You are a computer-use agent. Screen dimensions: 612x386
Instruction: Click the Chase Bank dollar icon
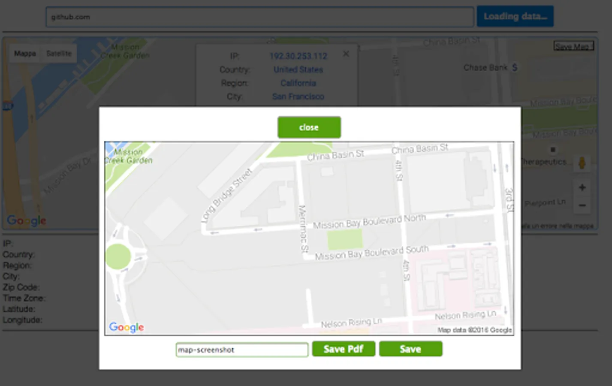[x=515, y=67]
